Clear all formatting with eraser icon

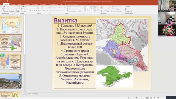click(49, 7)
